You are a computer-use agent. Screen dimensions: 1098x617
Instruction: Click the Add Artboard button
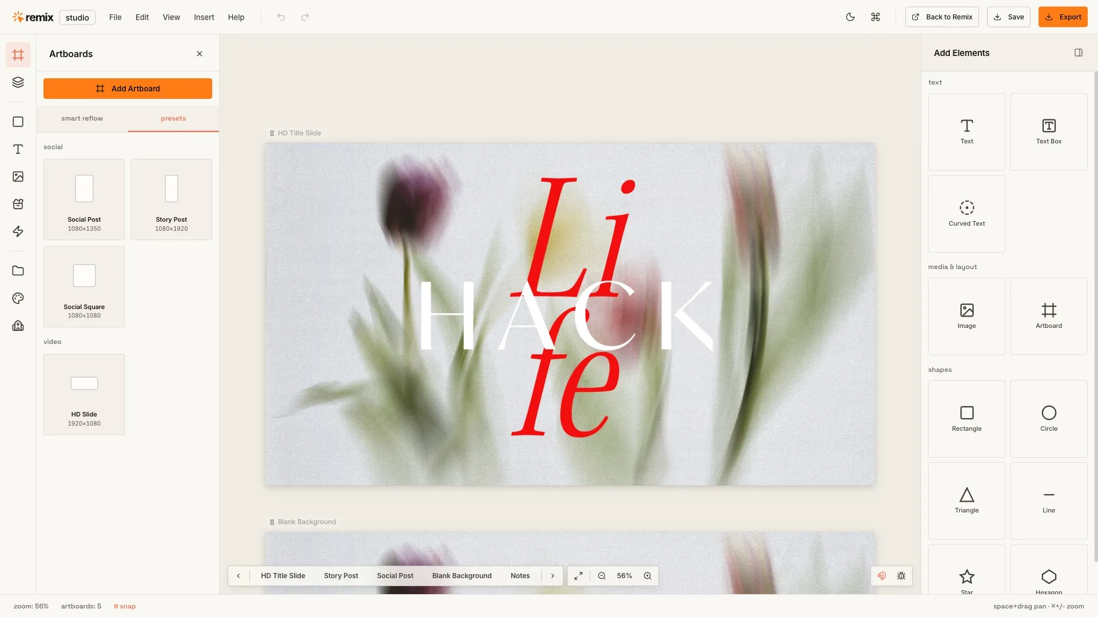click(x=128, y=89)
